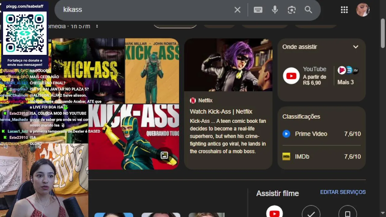The image size is (386, 217).
Task: Click the scrollbar down arrow
Action: (383, 213)
